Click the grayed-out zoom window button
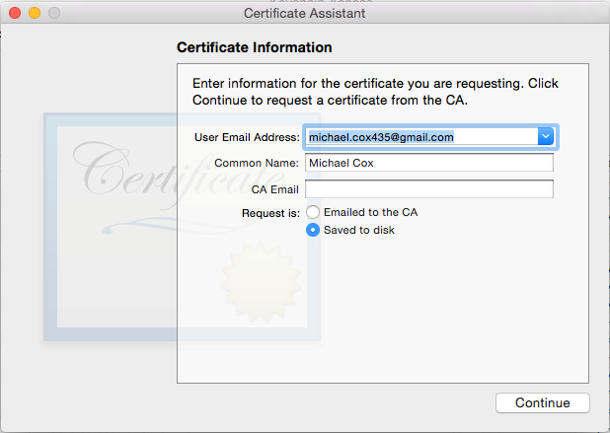The image size is (610, 433). tap(53, 14)
